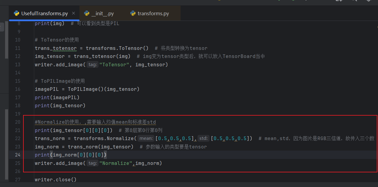The height and width of the screenshot is (187, 378).
Task: Click the '# 参数输入的类型要是tensor' comment
Action: 173,147
